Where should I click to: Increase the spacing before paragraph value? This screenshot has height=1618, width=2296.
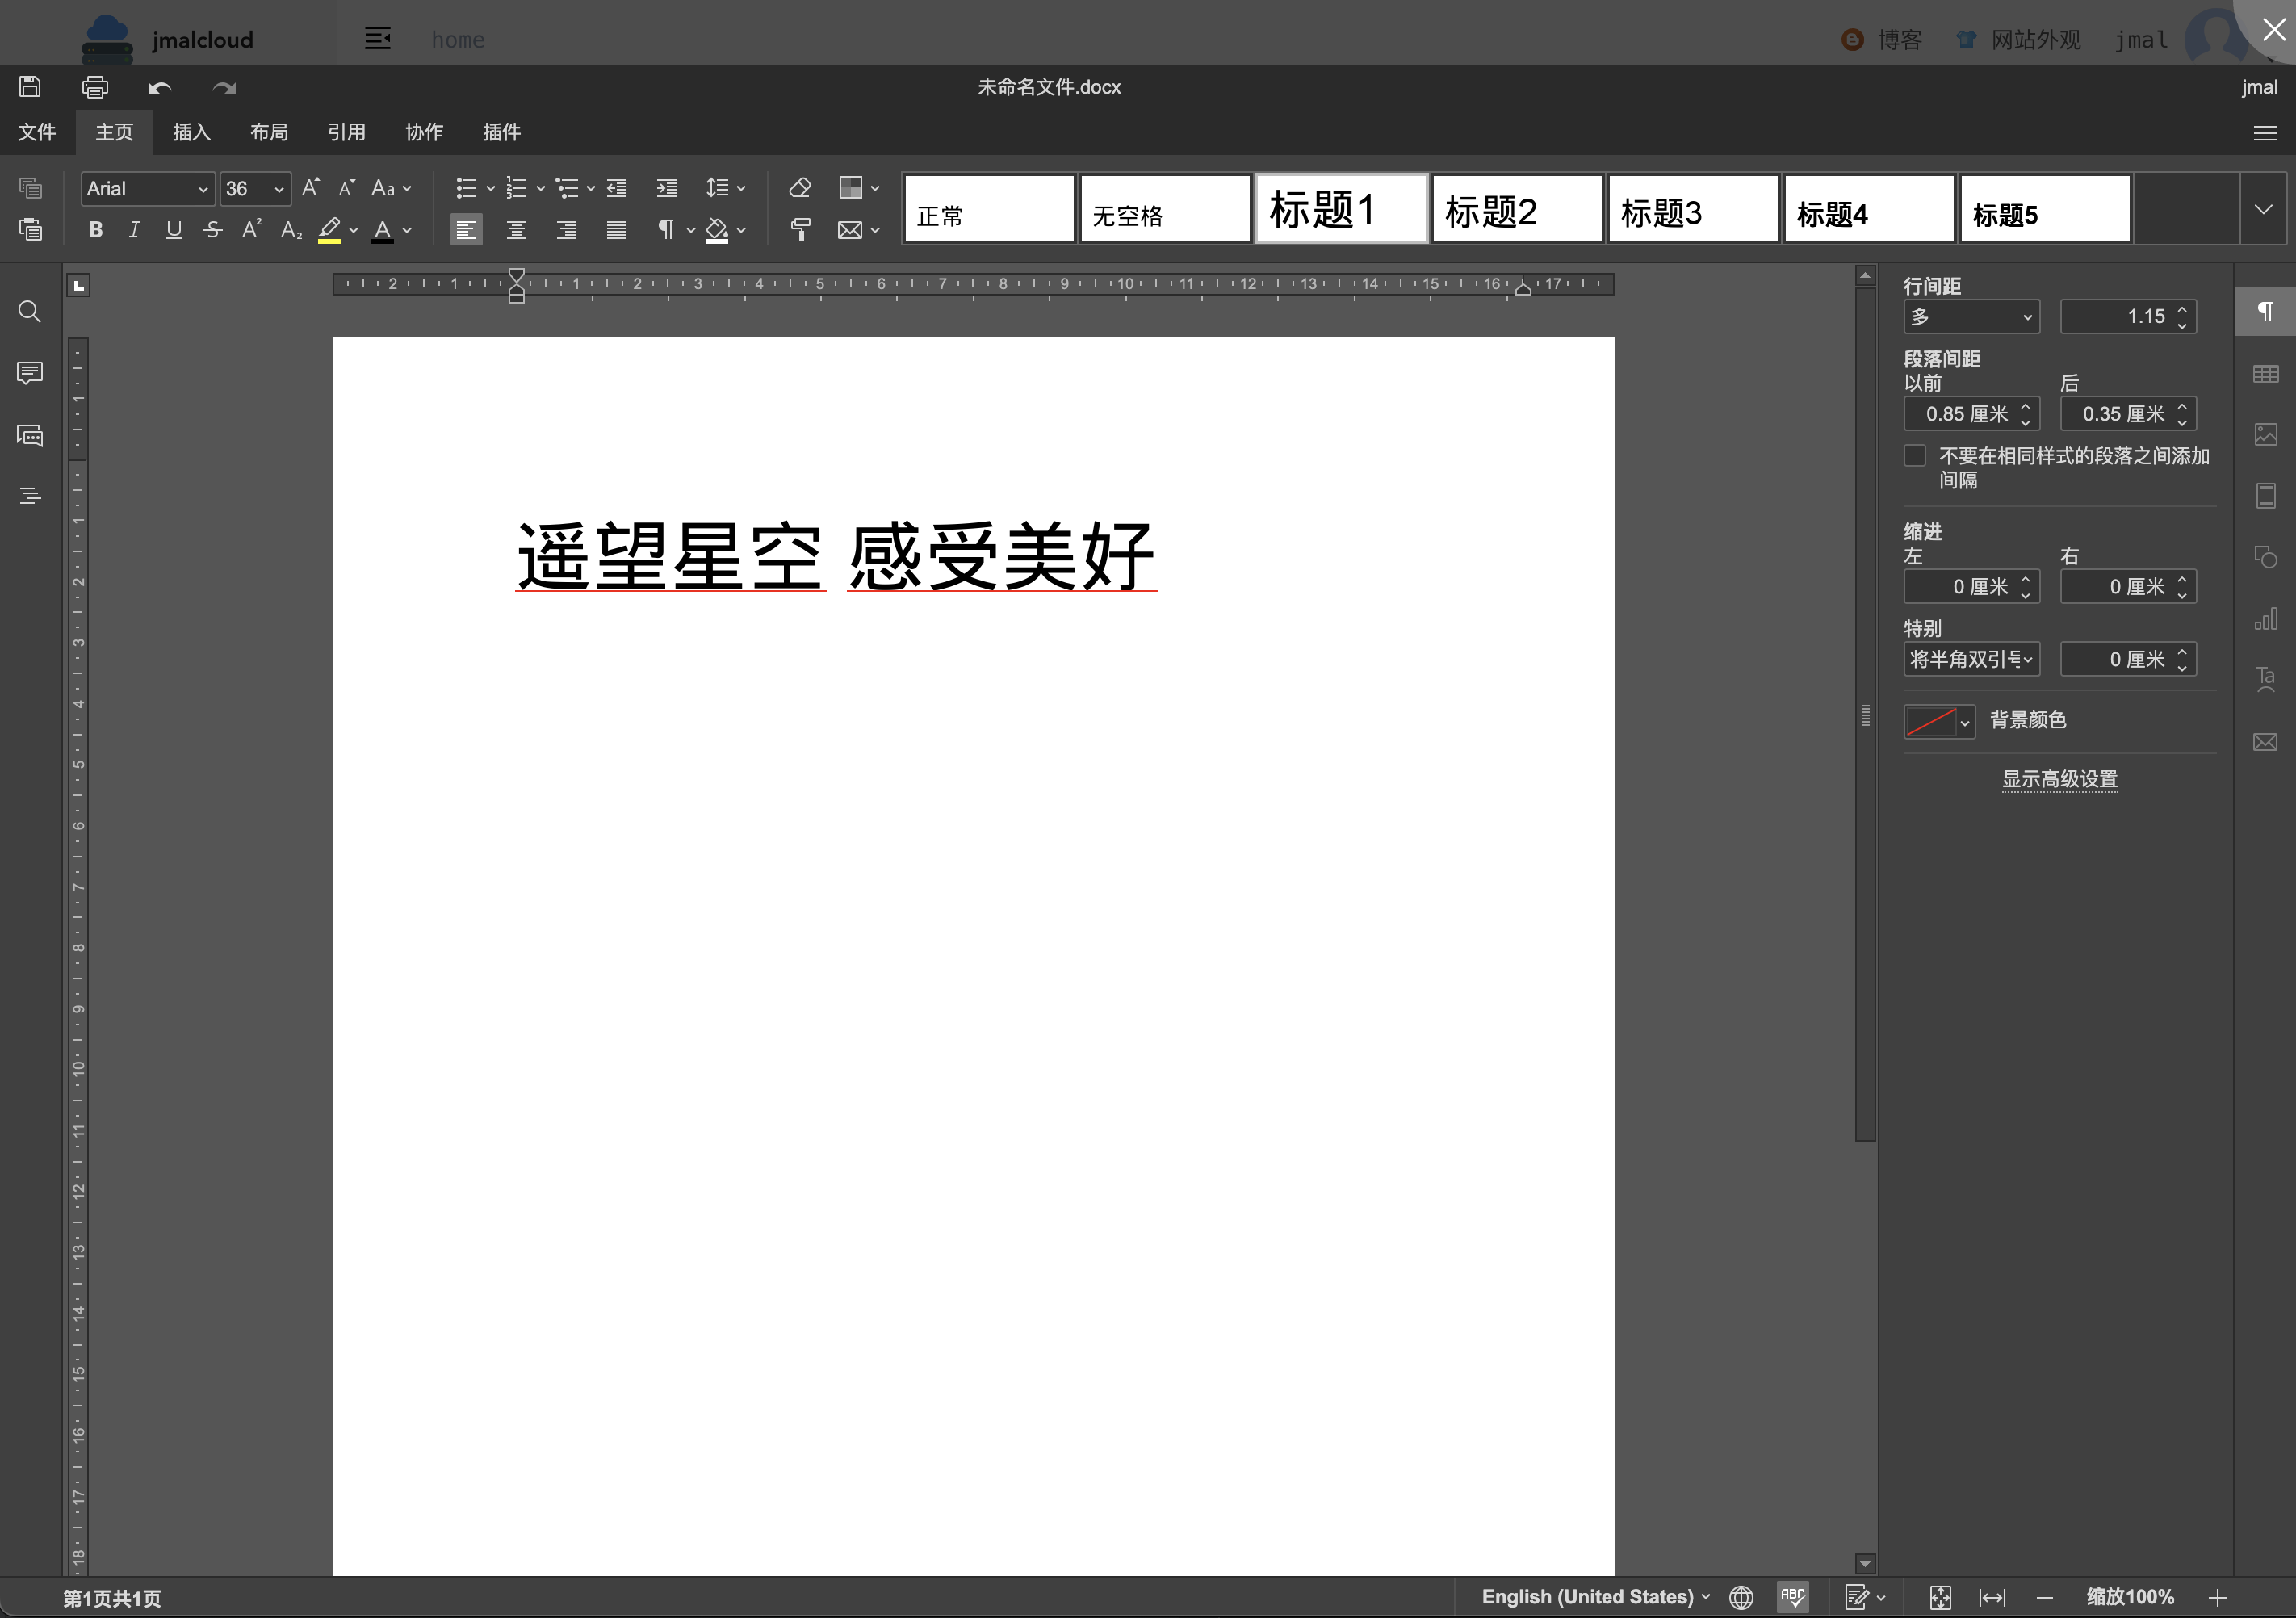click(2025, 407)
